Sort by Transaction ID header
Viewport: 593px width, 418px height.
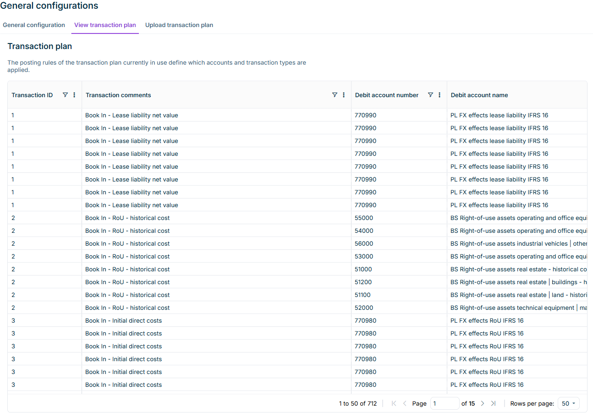pos(32,95)
